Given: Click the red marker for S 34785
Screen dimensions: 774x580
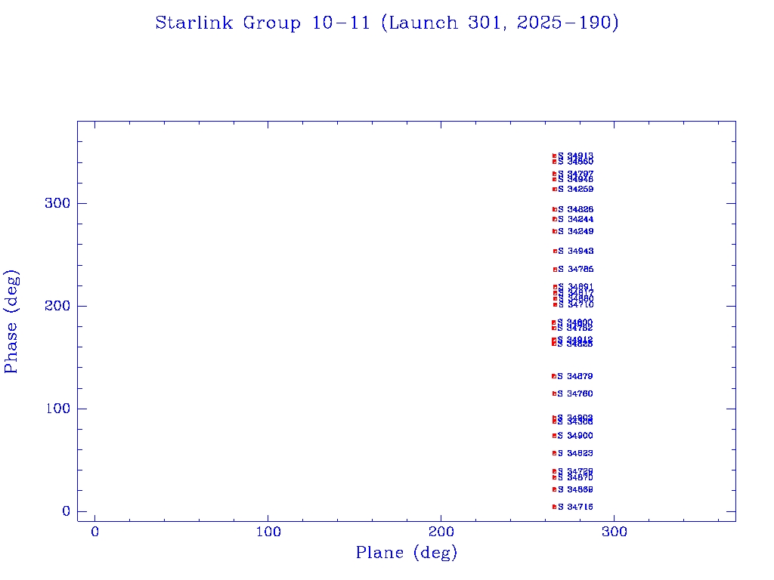Looking at the screenshot, I should click(555, 270).
